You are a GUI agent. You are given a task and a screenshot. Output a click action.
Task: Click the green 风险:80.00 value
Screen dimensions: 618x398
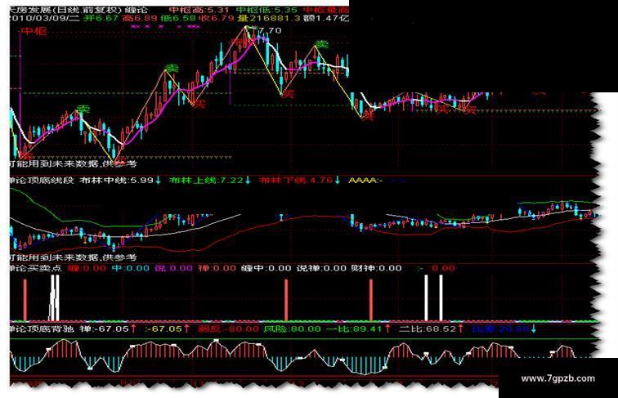[x=292, y=329]
